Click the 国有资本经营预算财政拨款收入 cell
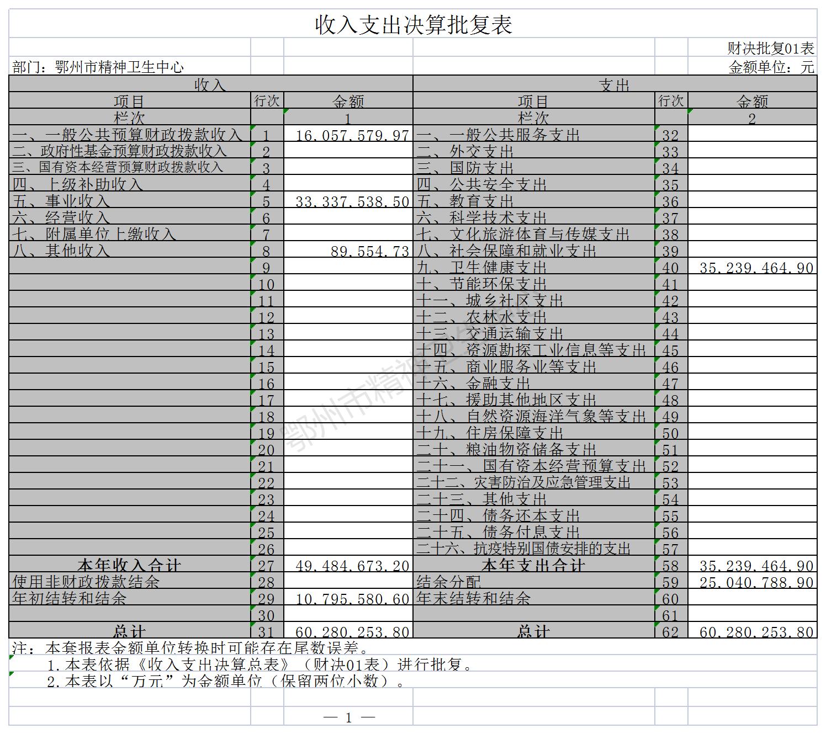The image size is (826, 734). pos(130,167)
